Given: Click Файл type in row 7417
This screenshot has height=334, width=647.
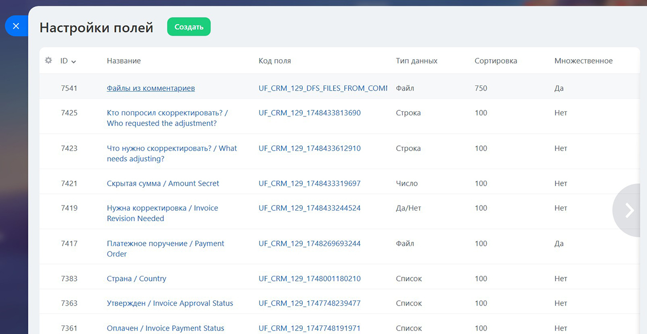Looking at the screenshot, I should pyautogui.click(x=405, y=243).
